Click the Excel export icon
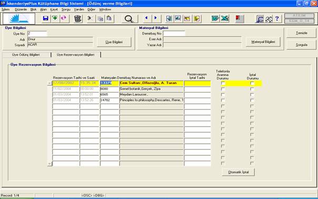The image size is (318, 199). point(225,18)
